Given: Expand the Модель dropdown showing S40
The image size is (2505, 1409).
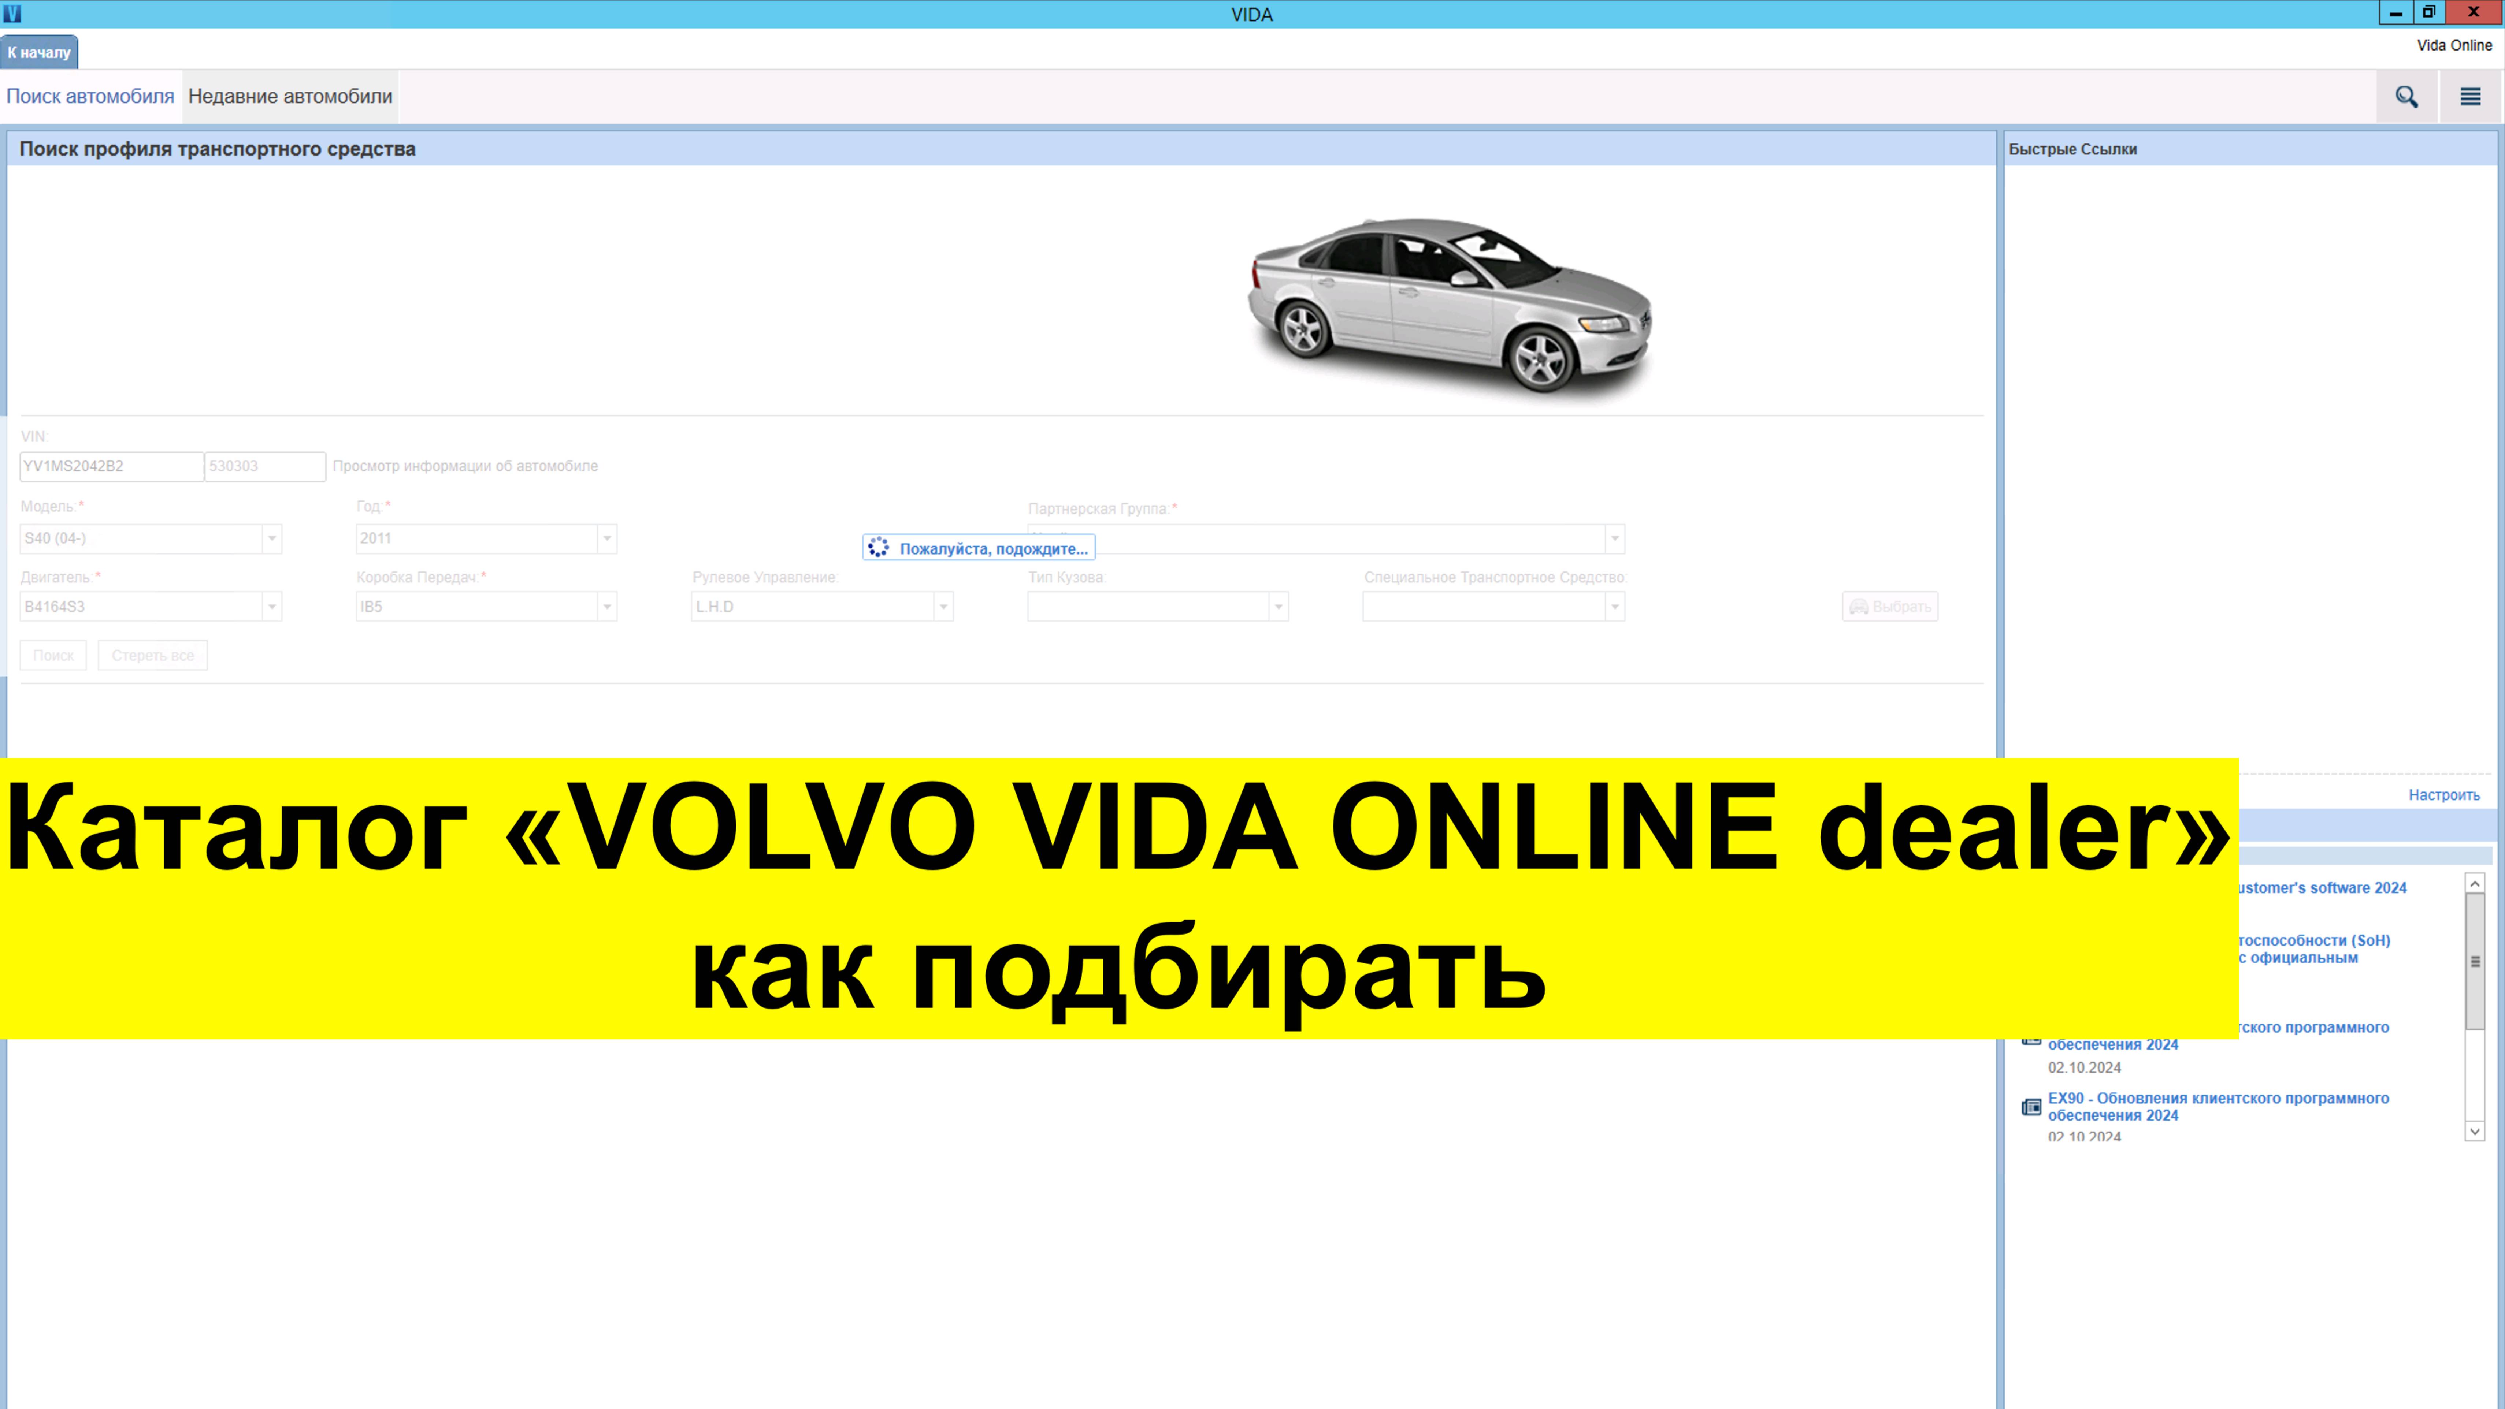Looking at the screenshot, I should point(272,538).
